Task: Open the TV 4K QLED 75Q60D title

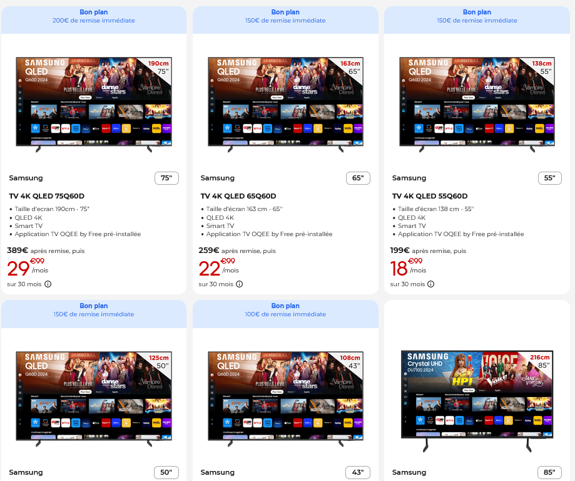Action: 46,196
